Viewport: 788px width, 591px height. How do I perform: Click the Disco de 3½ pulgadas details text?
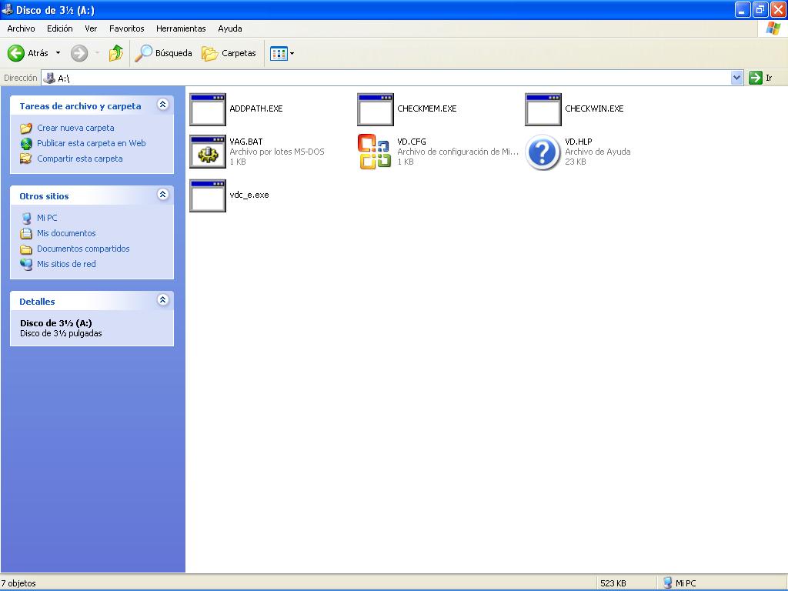(x=61, y=334)
